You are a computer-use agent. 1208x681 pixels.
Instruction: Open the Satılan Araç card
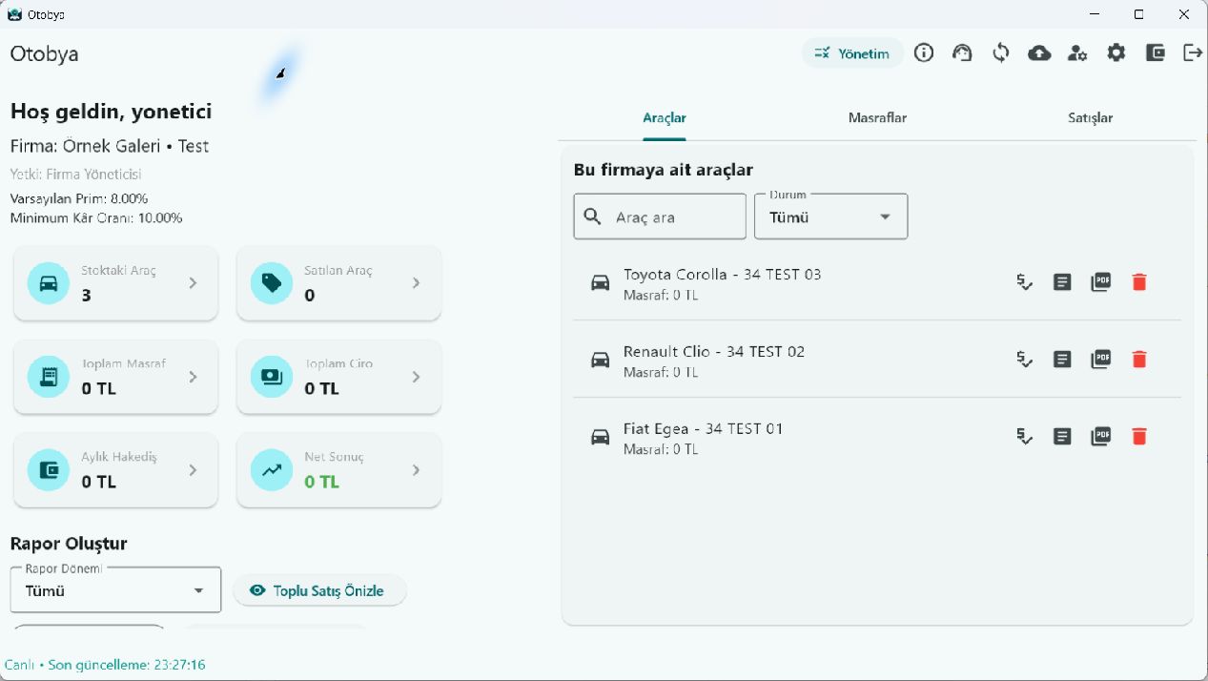(x=338, y=283)
